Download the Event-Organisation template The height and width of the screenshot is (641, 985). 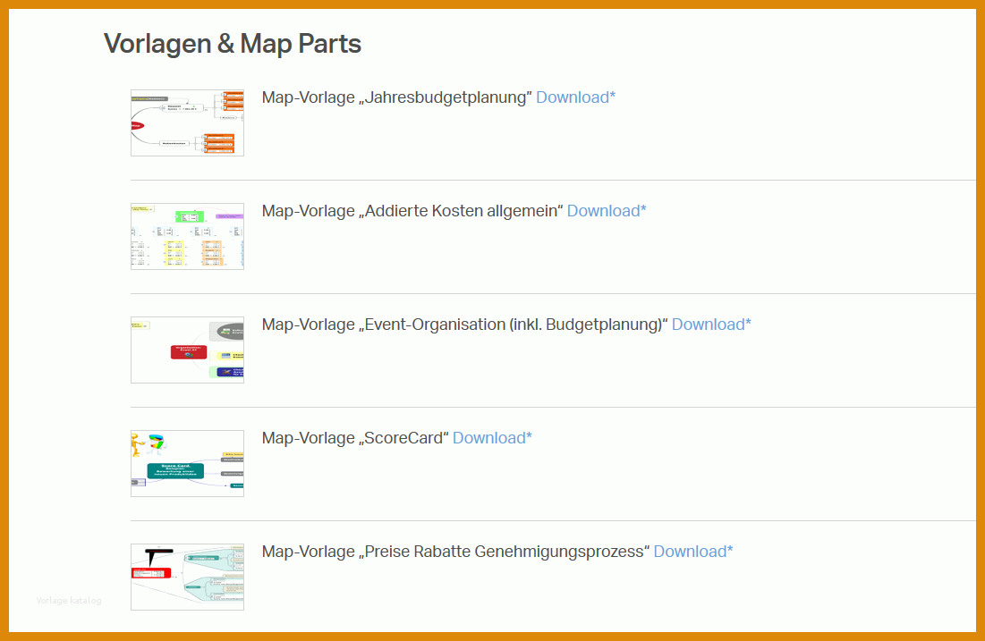(711, 325)
